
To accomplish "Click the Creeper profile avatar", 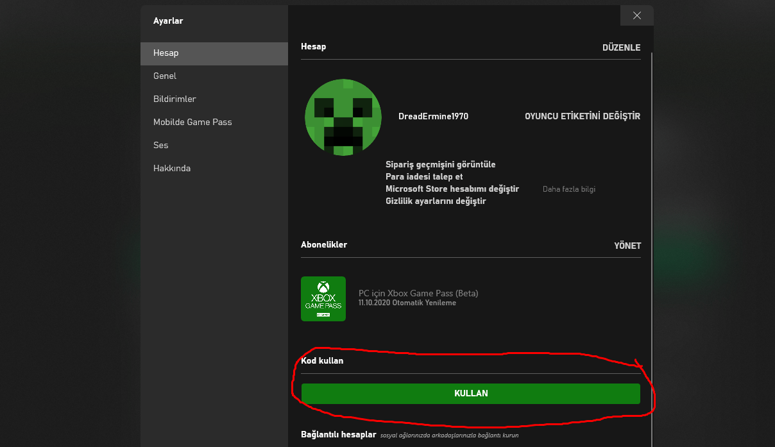I will (x=343, y=117).
